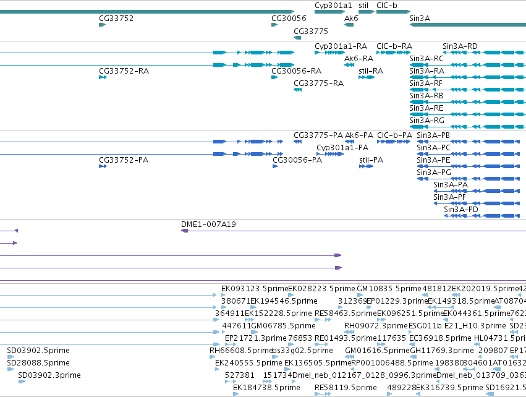The image size is (526, 397).
Task: Click the Sin3A-RC transcript label
Action: (x=426, y=59)
